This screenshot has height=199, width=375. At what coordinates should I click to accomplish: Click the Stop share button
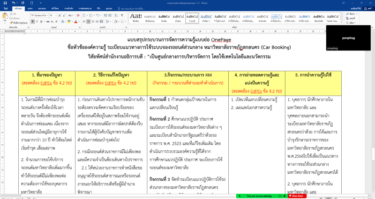pyautogui.click(x=297, y=196)
